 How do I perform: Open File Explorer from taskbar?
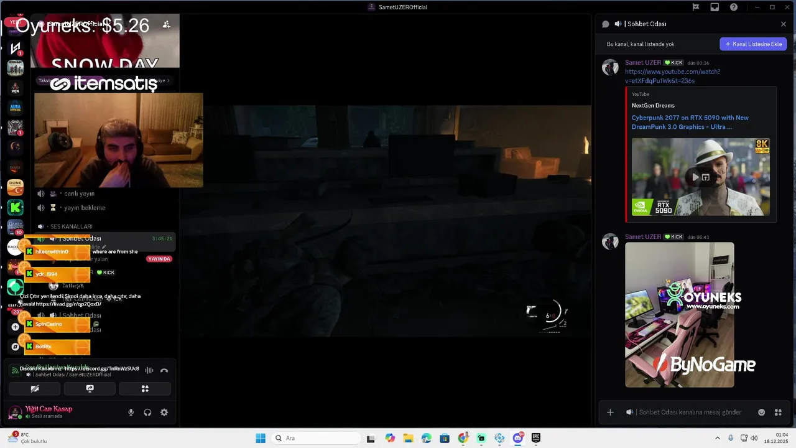click(x=408, y=438)
